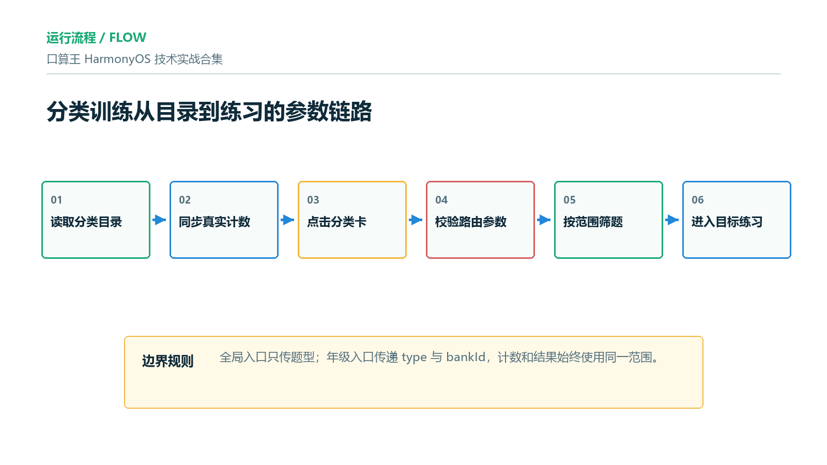Select the 点击分类卡 step box
827x465 pixels.
[353, 220]
